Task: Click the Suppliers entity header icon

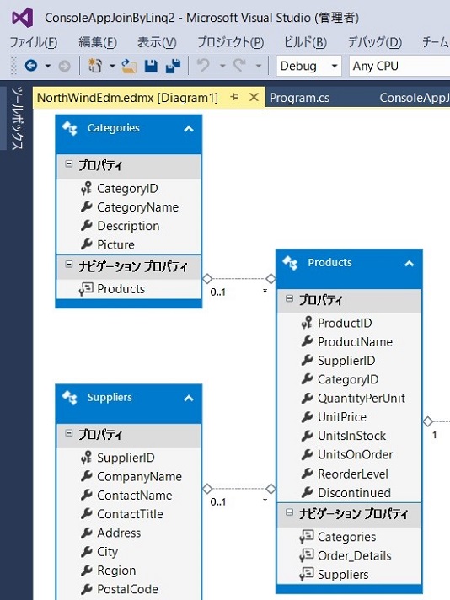Action: [x=70, y=398]
